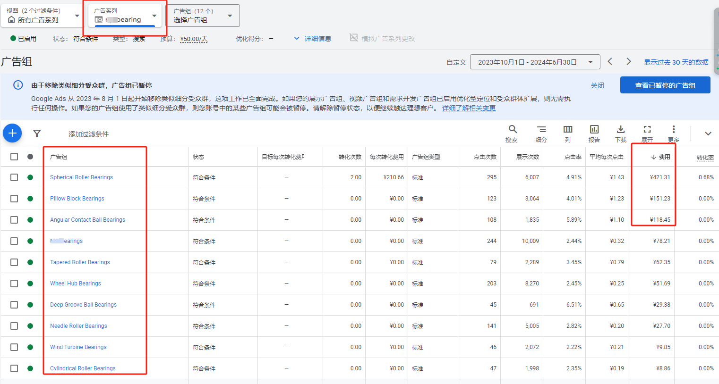719x384 pixels.
Task: Click the 模拟广告系列更改 simulate icon
Action: (x=354, y=38)
